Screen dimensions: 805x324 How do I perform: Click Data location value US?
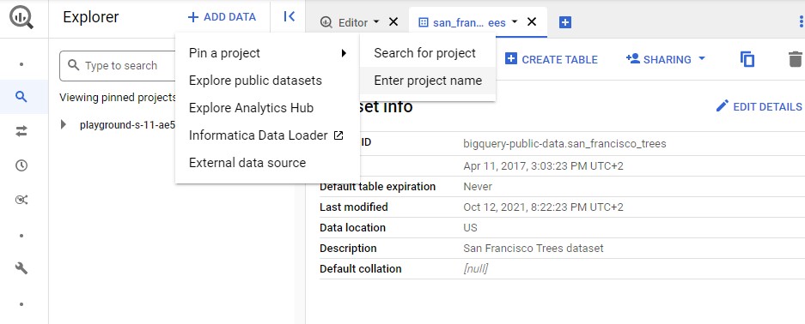(x=470, y=228)
